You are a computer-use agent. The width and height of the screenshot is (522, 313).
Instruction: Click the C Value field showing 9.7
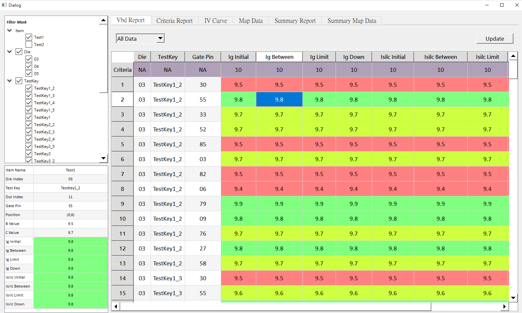71,233
